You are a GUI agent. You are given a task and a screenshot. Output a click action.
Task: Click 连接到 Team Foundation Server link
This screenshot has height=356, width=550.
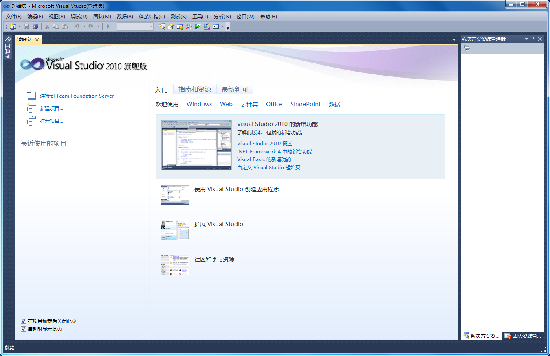coord(77,96)
